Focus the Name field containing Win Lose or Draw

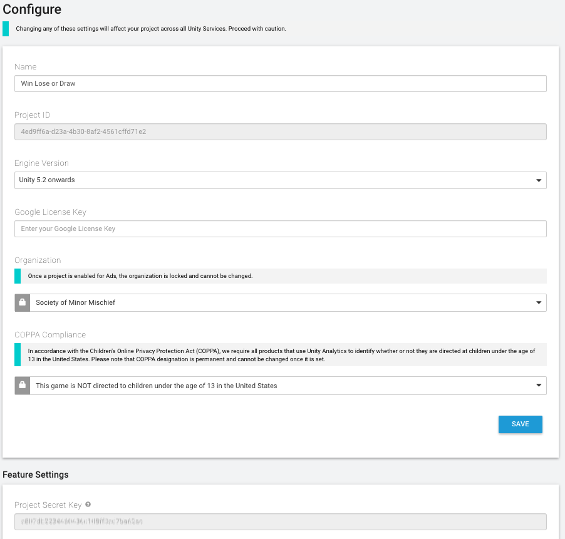click(x=280, y=83)
